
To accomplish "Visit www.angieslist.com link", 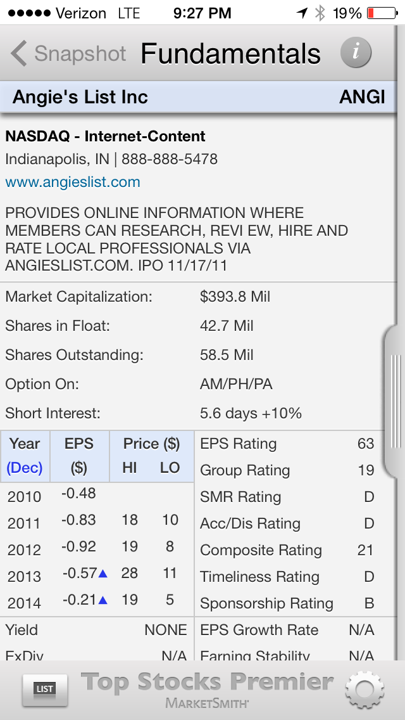I will click(73, 182).
